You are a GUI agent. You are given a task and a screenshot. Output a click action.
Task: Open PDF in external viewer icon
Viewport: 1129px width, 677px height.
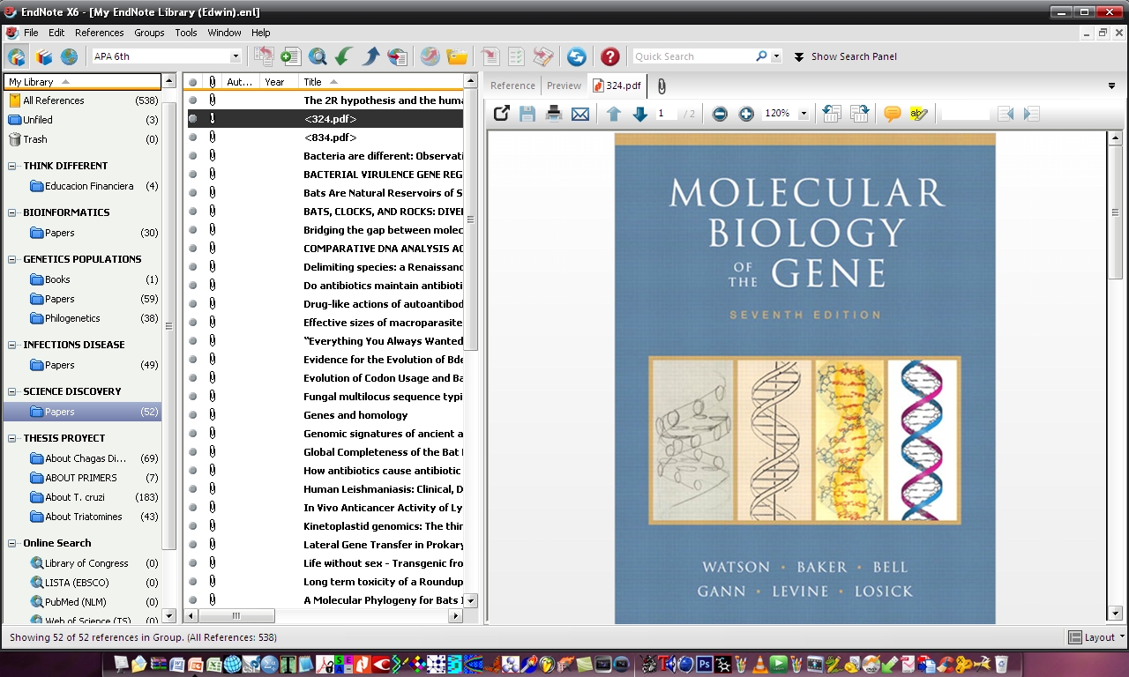(x=502, y=113)
